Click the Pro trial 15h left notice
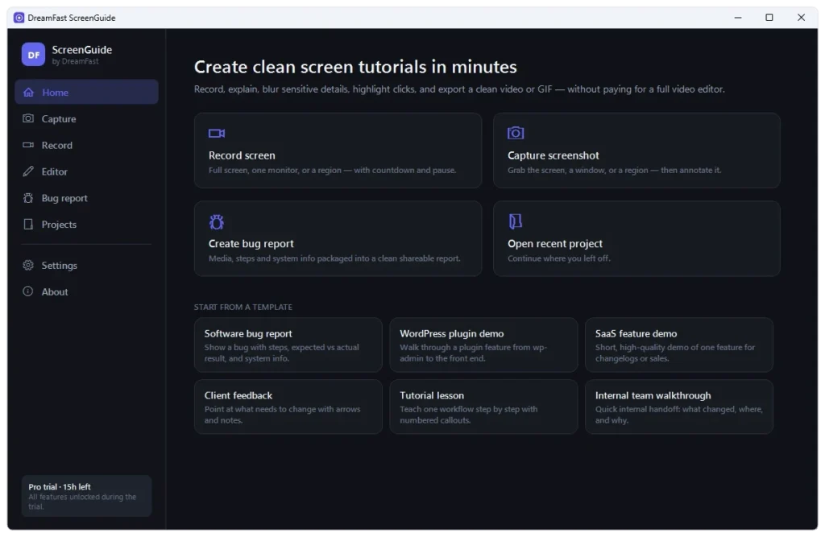This screenshot has height=537, width=825. point(86,495)
